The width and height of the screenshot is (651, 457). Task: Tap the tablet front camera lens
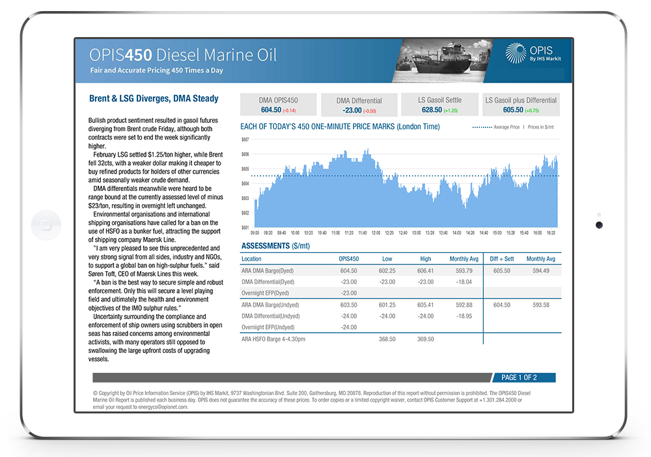[599, 225]
